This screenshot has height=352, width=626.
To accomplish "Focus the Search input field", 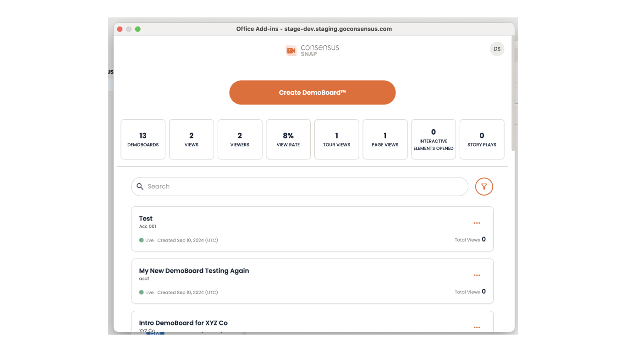I will (300, 187).
